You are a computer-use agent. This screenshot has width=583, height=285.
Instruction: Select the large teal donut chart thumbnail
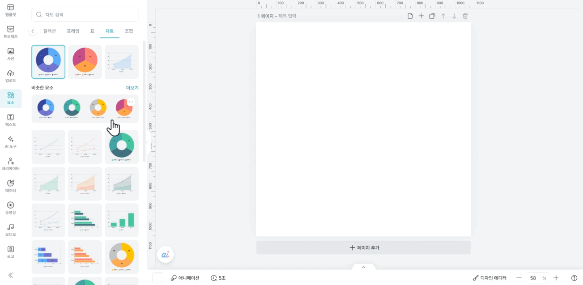point(122,147)
